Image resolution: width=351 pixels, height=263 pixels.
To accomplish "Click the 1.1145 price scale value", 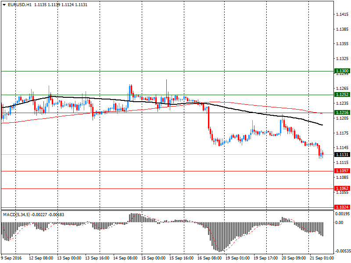I will 342,148.
